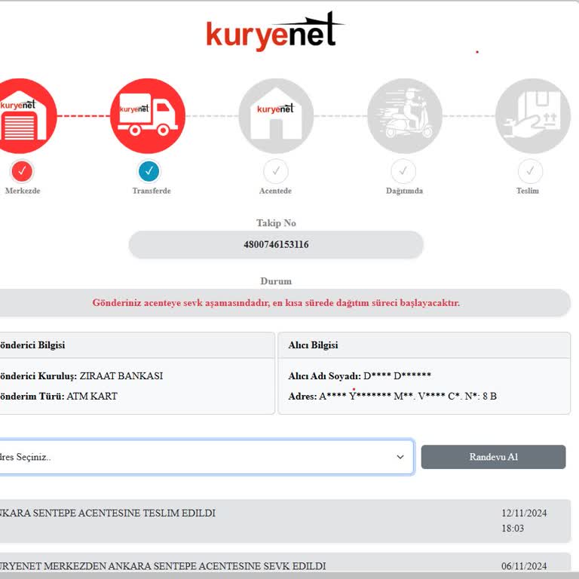The image size is (579, 579).
Task: Click the gray house Acentede stage icon
Action: click(x=276, y=116)
